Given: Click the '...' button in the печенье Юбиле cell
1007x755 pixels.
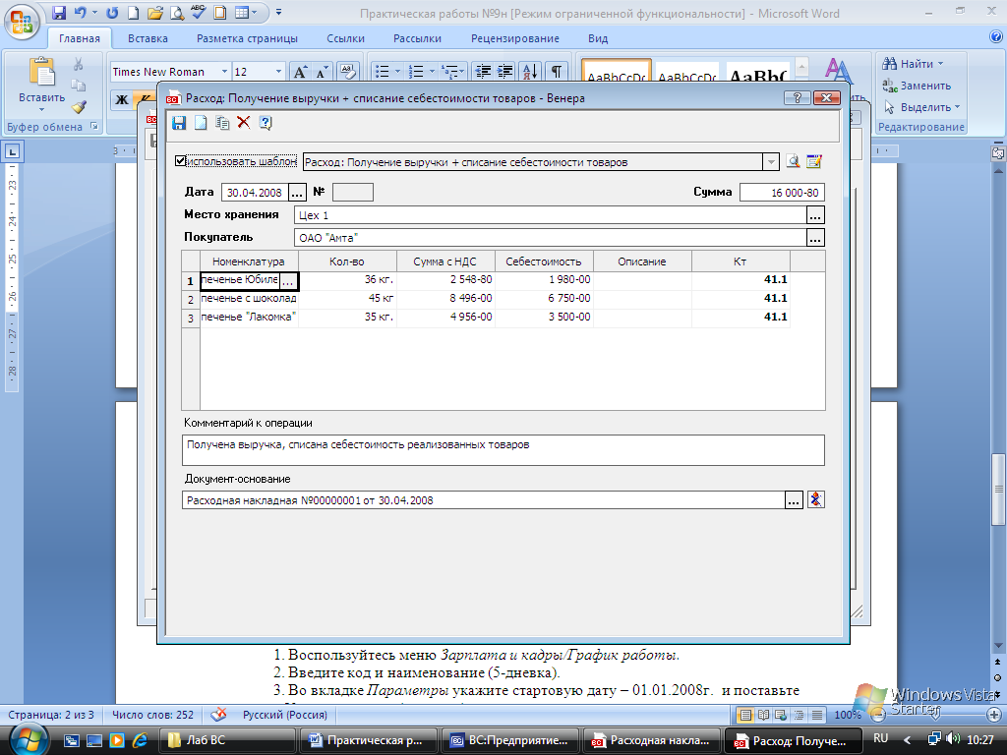Looking at the screenshot, I should tap(288, 281).
